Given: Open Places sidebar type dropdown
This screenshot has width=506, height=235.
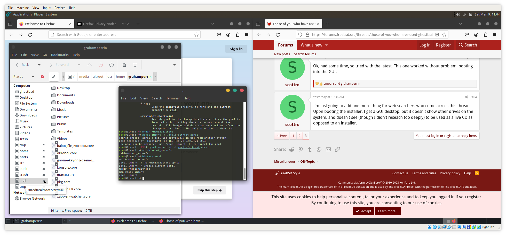Looking at the screenshot, I should 33,77.
